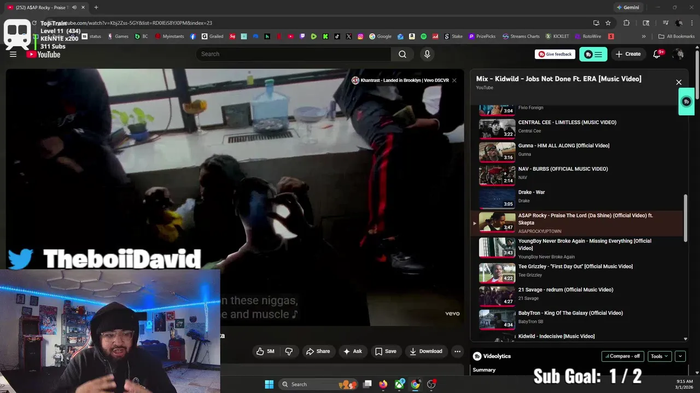
Task: Save the video to a playlist
Action: (386, 352)
